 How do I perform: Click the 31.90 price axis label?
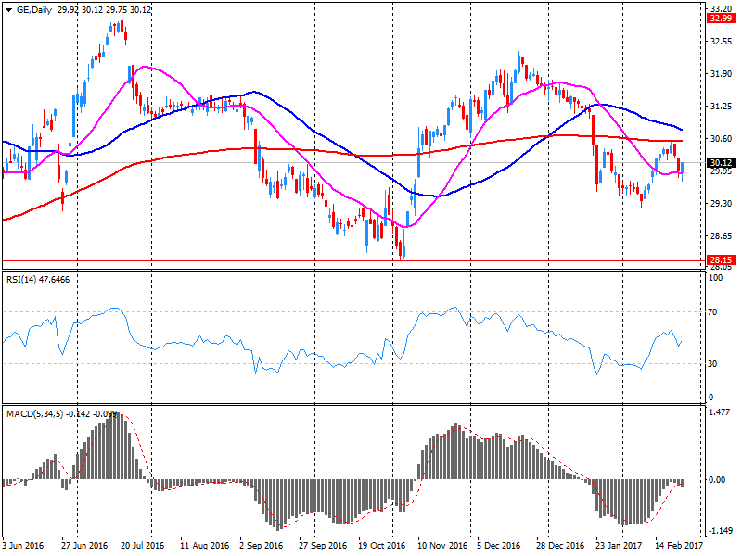[720, 74]
